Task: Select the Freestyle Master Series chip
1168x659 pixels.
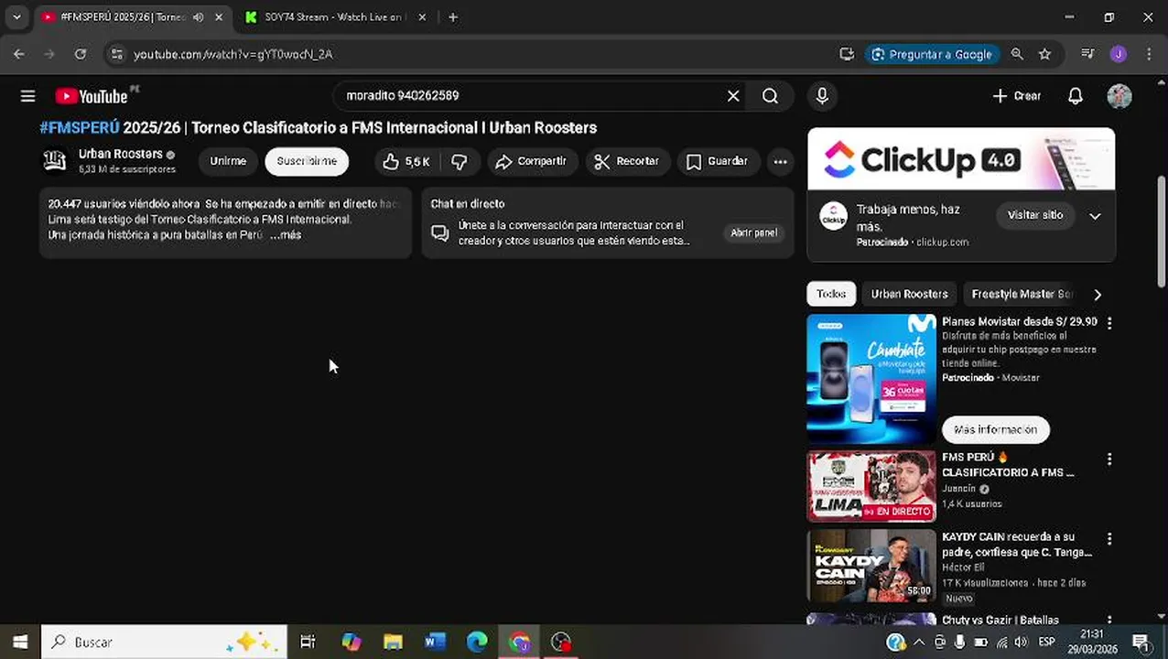Action: click(1022, 294)
